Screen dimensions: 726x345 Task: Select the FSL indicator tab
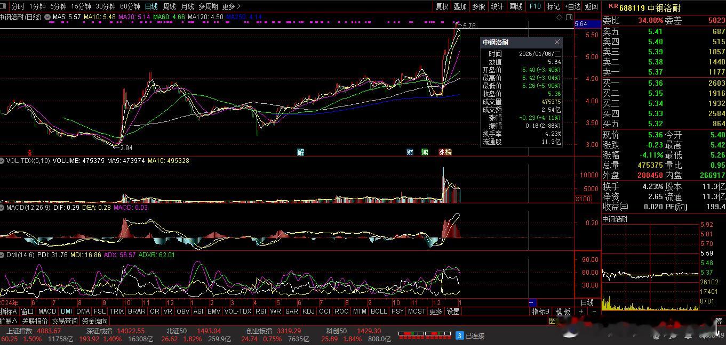coord(100,311)
